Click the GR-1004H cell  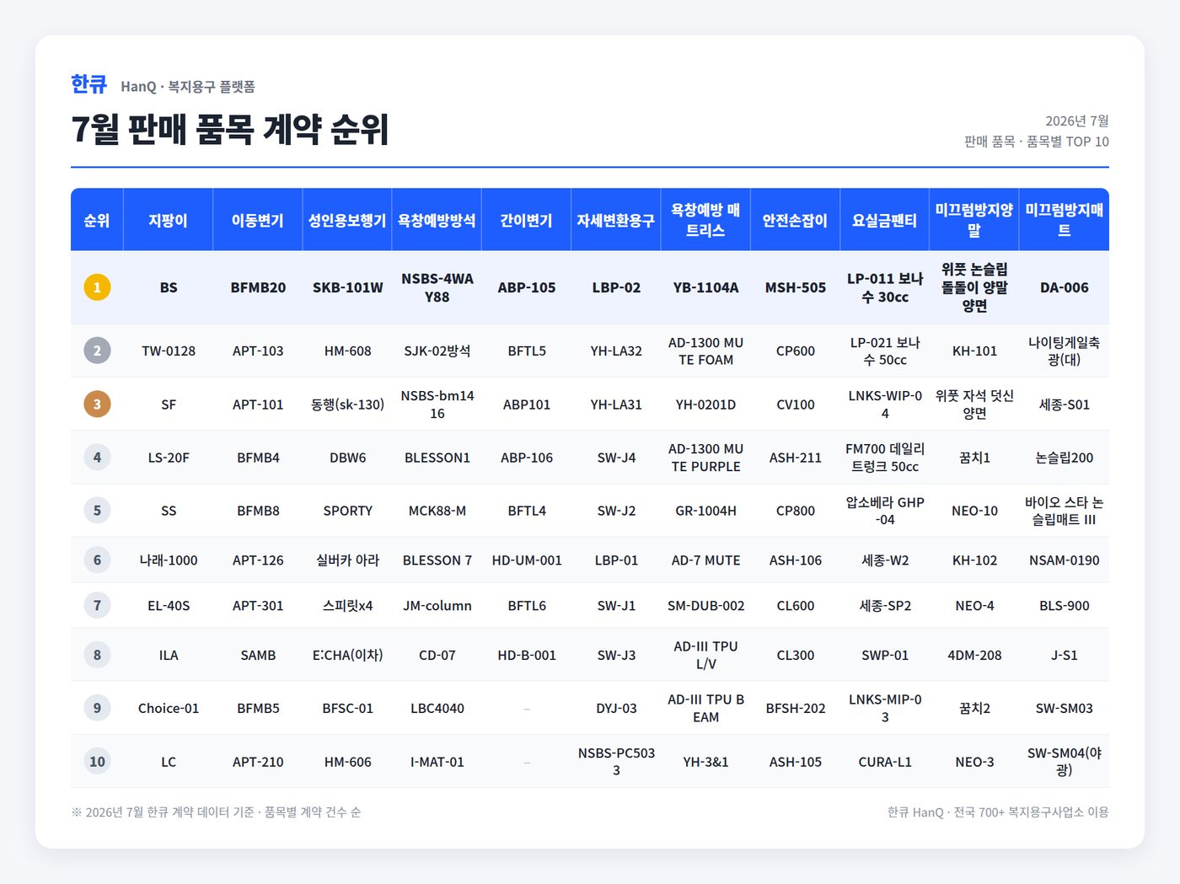tap(705, 511)
